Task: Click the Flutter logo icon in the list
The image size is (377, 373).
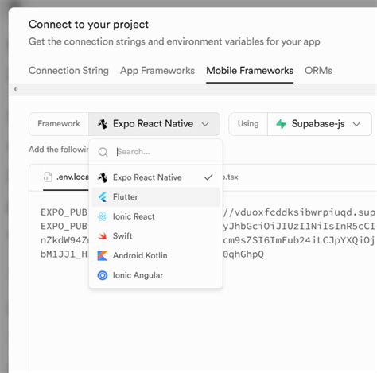Action: [103, 197]
